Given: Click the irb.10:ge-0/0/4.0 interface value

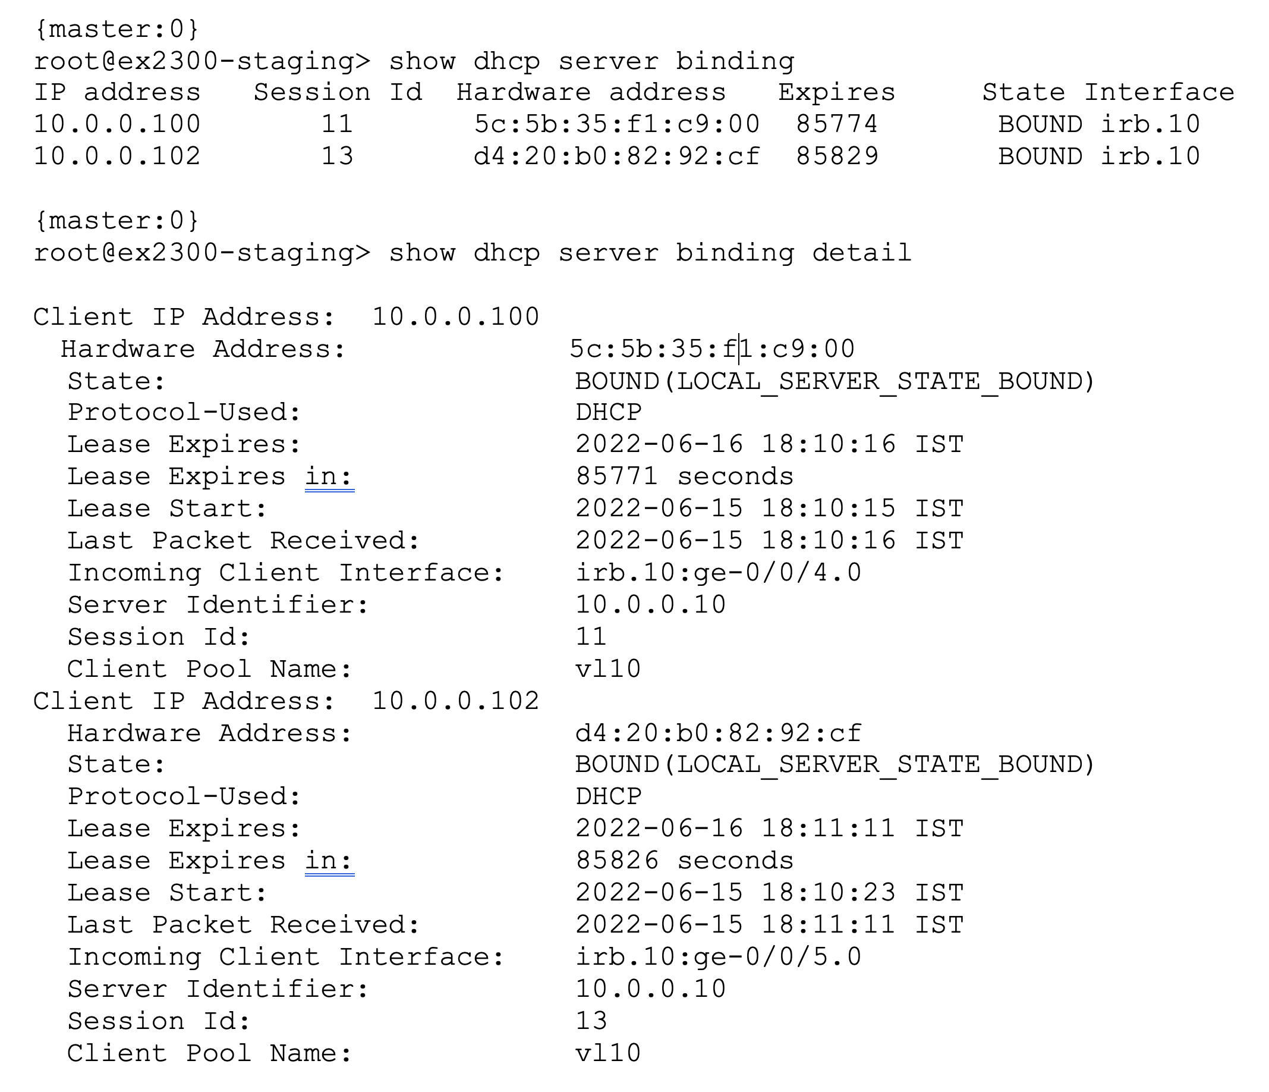Looking at the screenshot, I should (719, 573).
